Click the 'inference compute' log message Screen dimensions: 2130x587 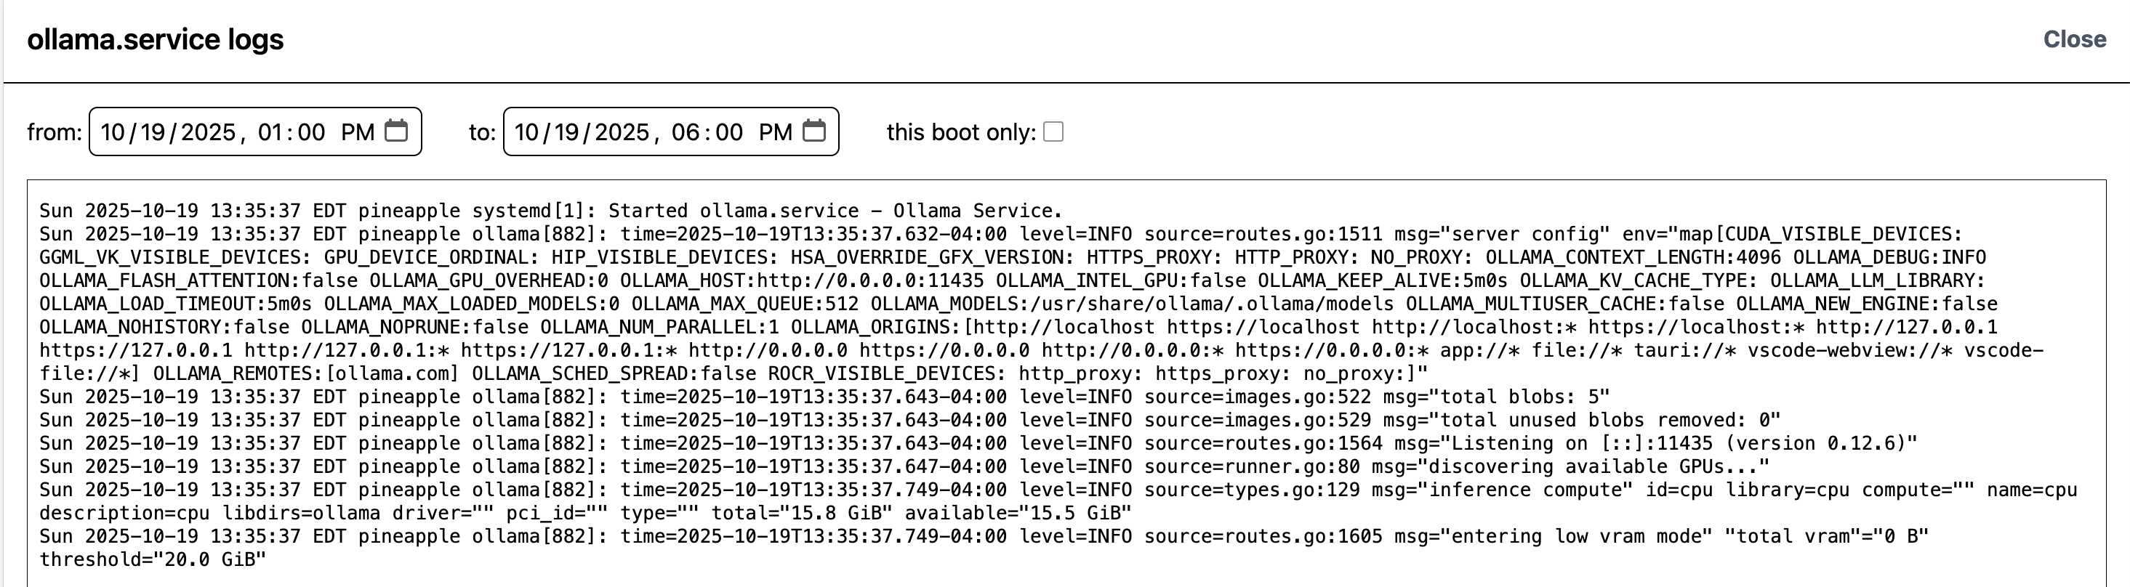coord(1514,490)
